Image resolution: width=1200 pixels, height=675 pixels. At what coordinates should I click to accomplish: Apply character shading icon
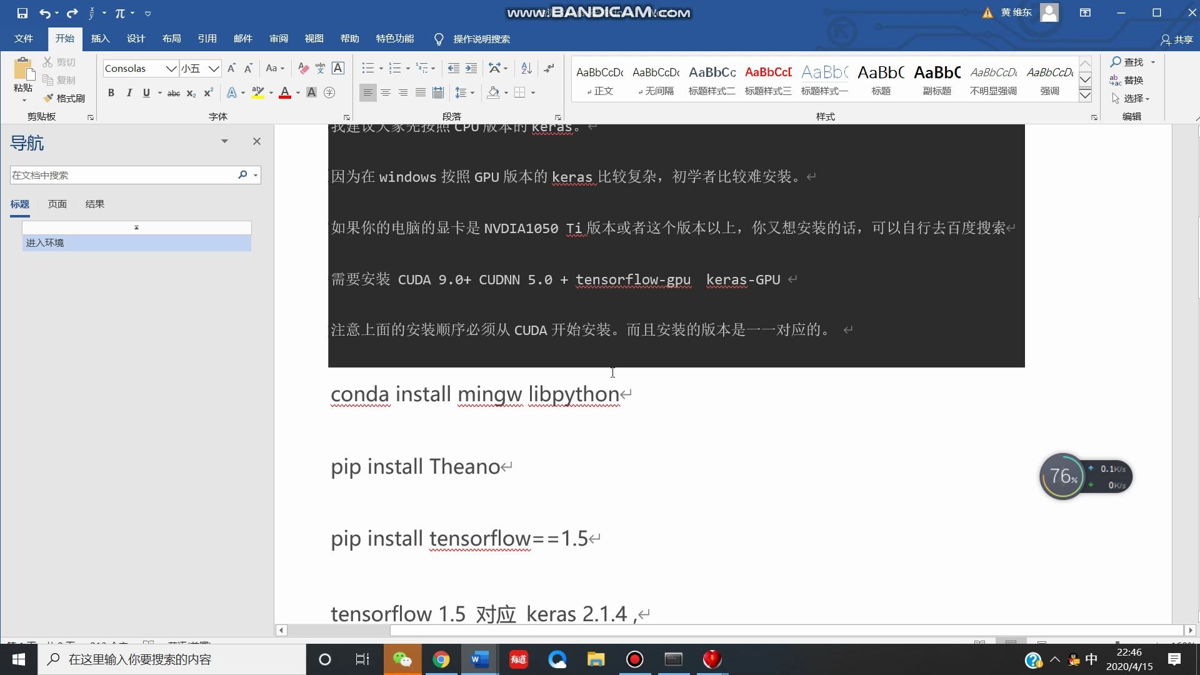point(311,92)
